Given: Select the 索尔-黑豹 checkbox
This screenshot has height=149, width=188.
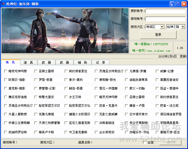Looking at the screenshot, I should pyautogui.click(x=66, y=80).
